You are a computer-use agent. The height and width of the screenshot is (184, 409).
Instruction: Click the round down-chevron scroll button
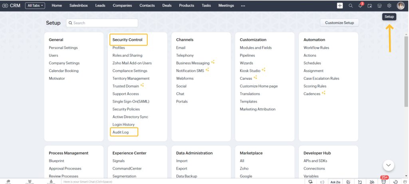point(388,165)
